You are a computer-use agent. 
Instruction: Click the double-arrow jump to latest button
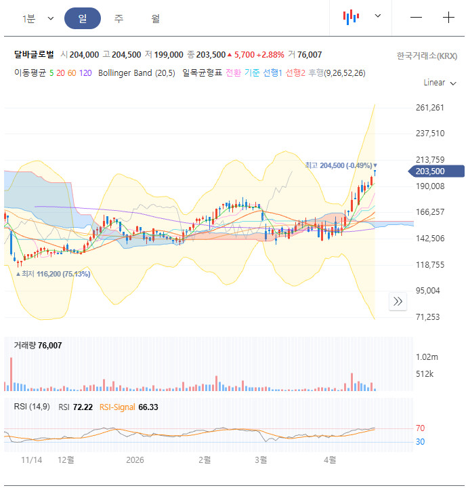[398, 301]
